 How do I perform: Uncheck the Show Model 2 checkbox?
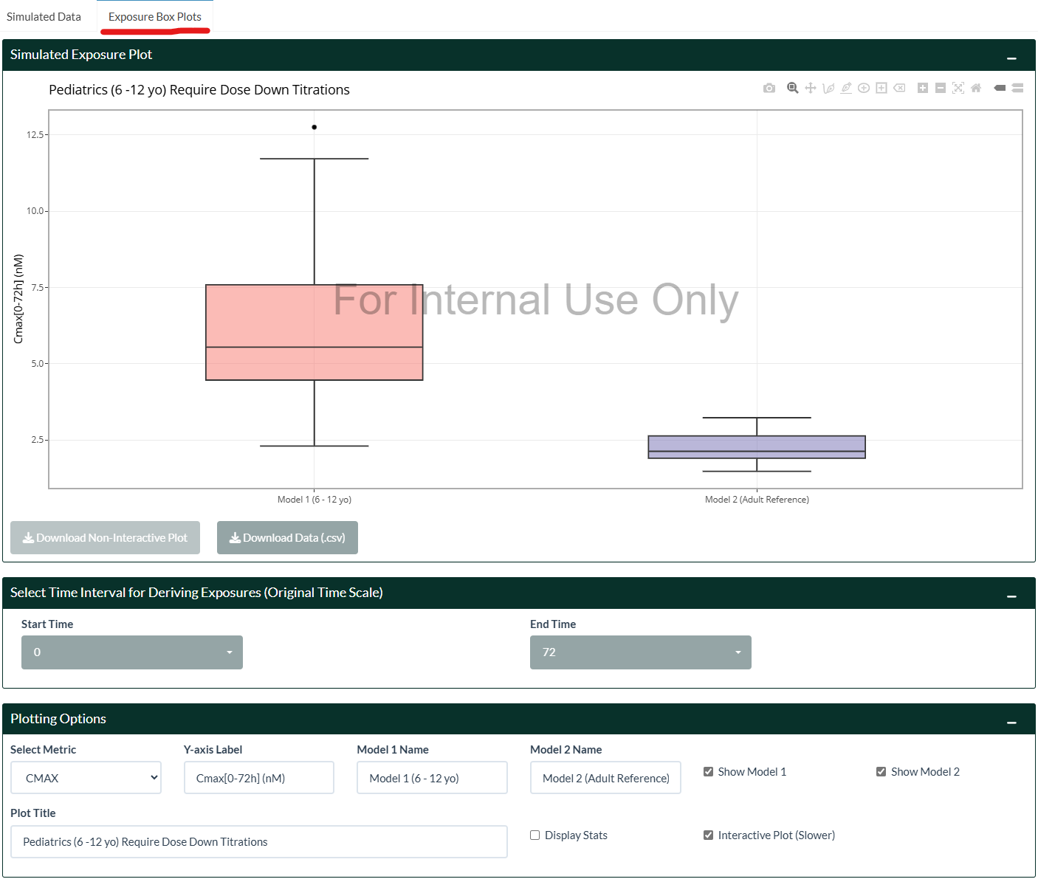tap(881, 771)
